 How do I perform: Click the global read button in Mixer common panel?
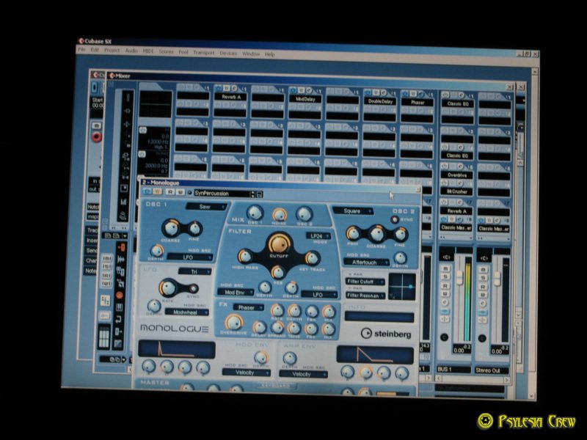[107, 276]
